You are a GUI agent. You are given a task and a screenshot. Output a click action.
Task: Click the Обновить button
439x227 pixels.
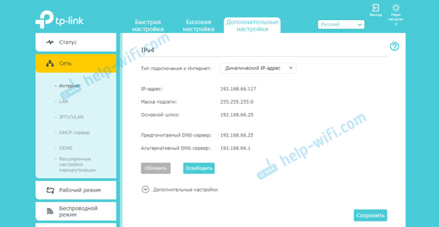pos(156,168)
